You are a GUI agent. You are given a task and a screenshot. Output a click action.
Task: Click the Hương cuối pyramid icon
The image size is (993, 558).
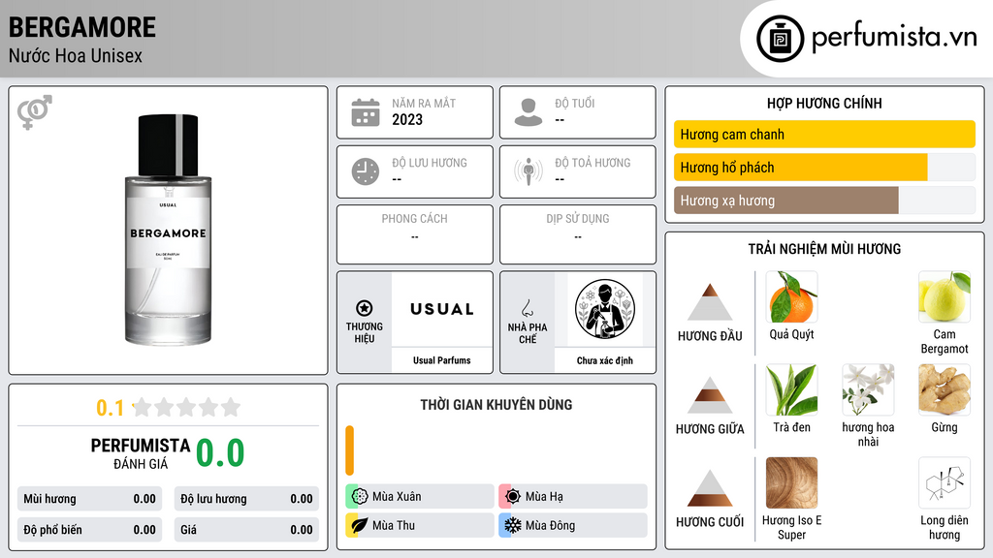point(710,488)
